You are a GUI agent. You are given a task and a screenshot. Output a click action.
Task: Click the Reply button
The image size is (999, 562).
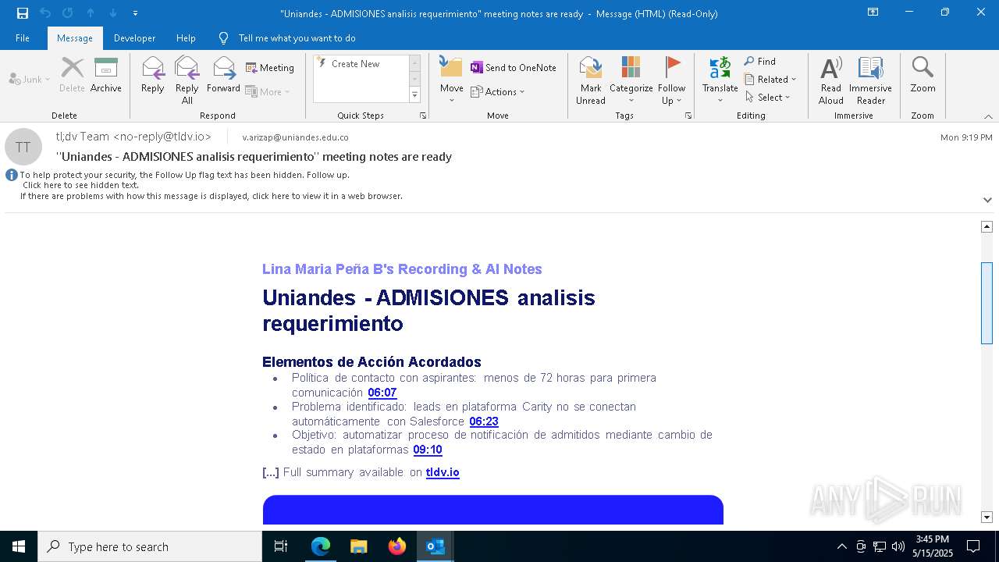click(x=153, y=76)
